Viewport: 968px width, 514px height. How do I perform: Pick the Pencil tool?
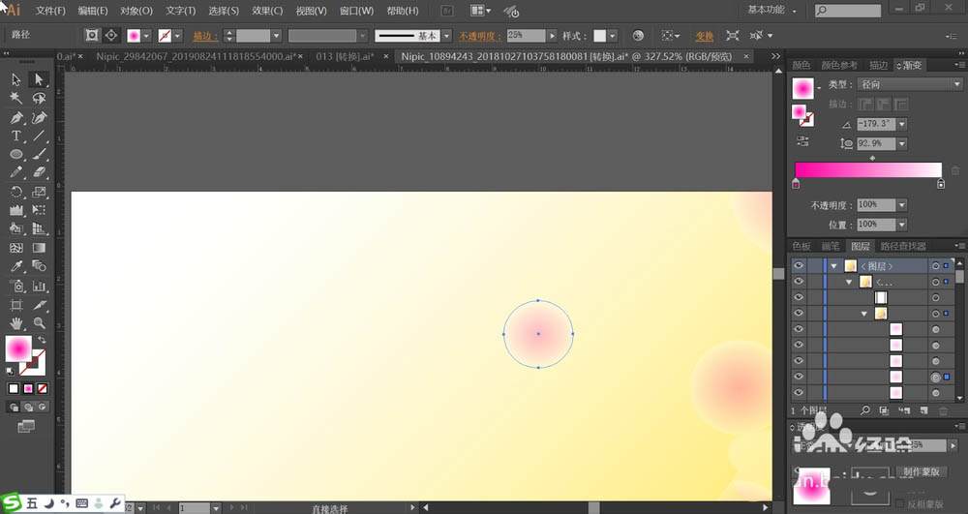pyautogui.click(x=16, y=172)
